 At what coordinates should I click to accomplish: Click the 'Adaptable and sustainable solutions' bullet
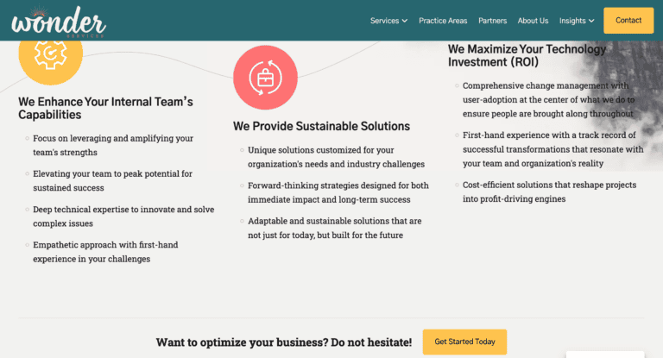pos(330,228)
